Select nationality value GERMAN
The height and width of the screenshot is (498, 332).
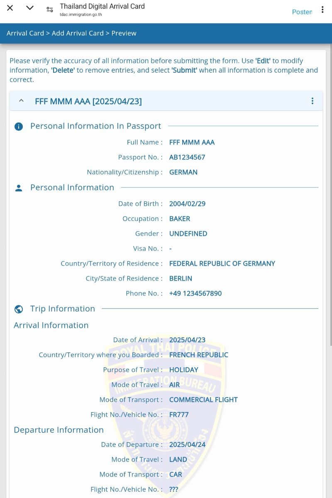[183, 172]
